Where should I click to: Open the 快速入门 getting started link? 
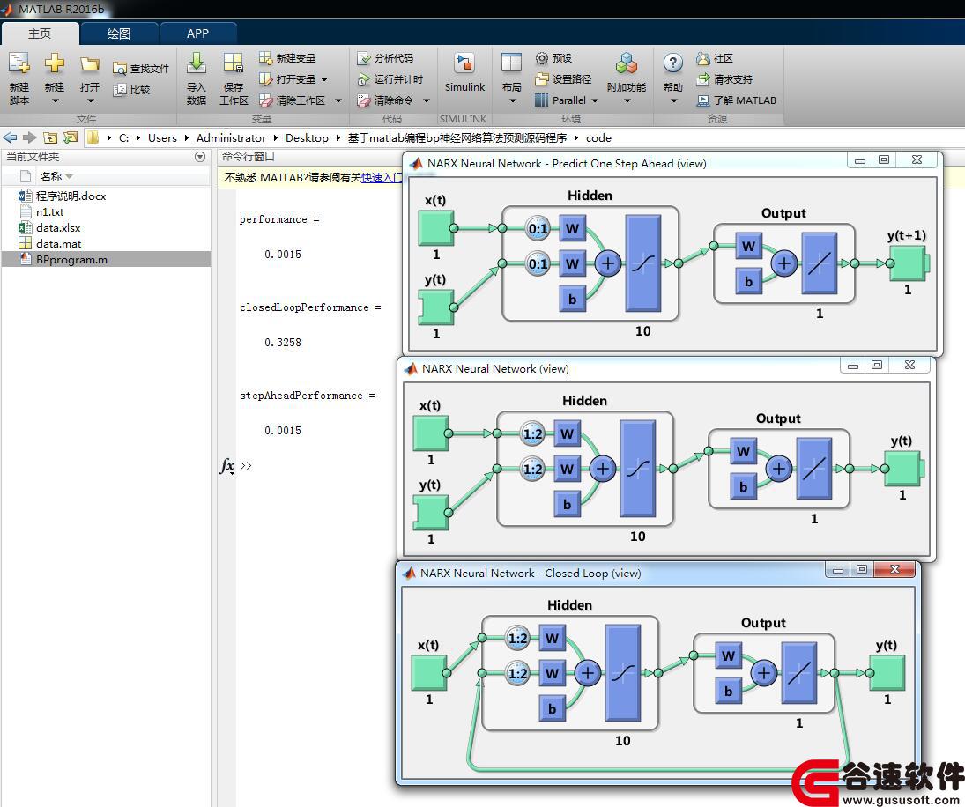(382, 178)
